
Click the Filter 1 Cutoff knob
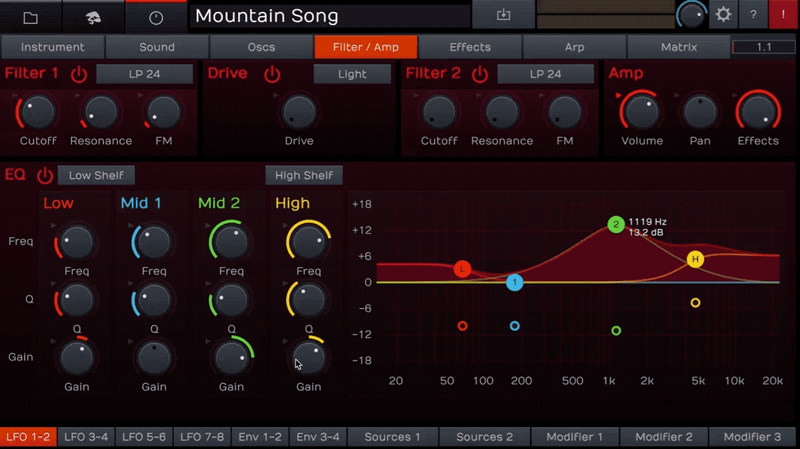click(38, 112)
